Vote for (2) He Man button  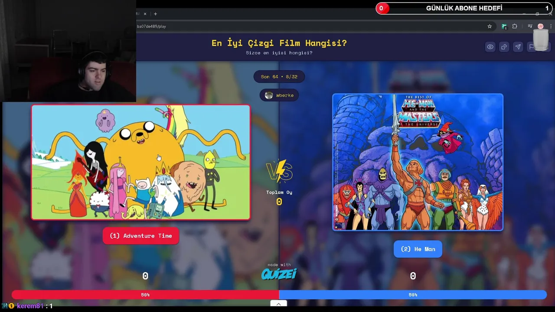tap(418, 249)
